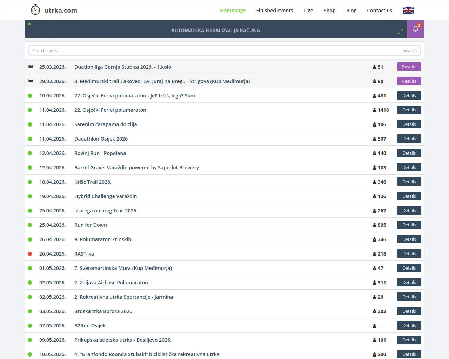Click the participants icon beside RASTrka count
The height and width of the screenshot is (359, 449).
375,253
